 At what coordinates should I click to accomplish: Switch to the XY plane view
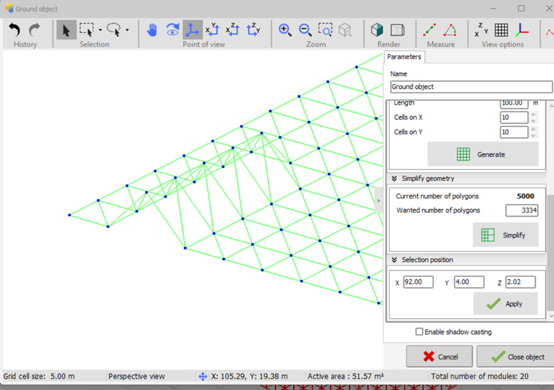tap(213, 29)
